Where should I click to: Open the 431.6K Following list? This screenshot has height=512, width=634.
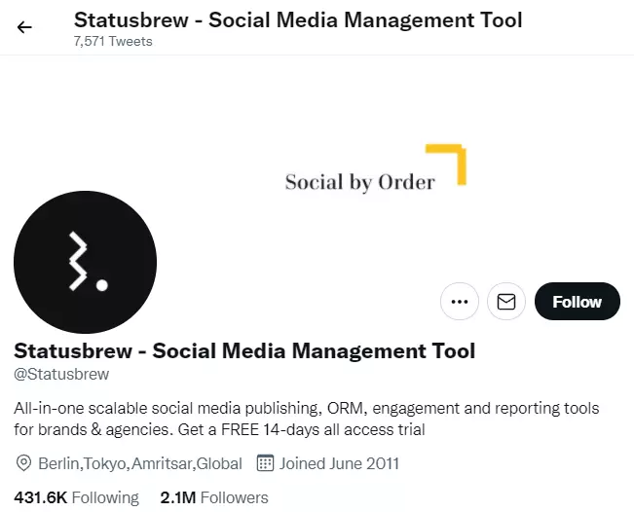(77, 497)
